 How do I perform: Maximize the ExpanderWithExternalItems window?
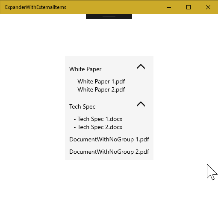click(189, 7)
